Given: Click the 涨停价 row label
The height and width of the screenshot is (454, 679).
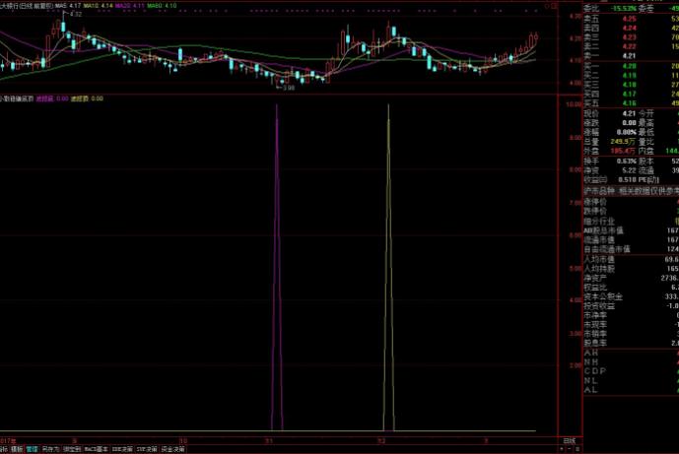Looking at the screenshot, I should pyautogui.click(x=595, y=202).
